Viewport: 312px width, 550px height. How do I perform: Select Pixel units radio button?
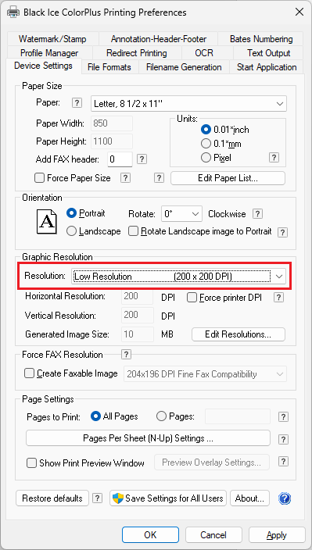click(206, 158)
